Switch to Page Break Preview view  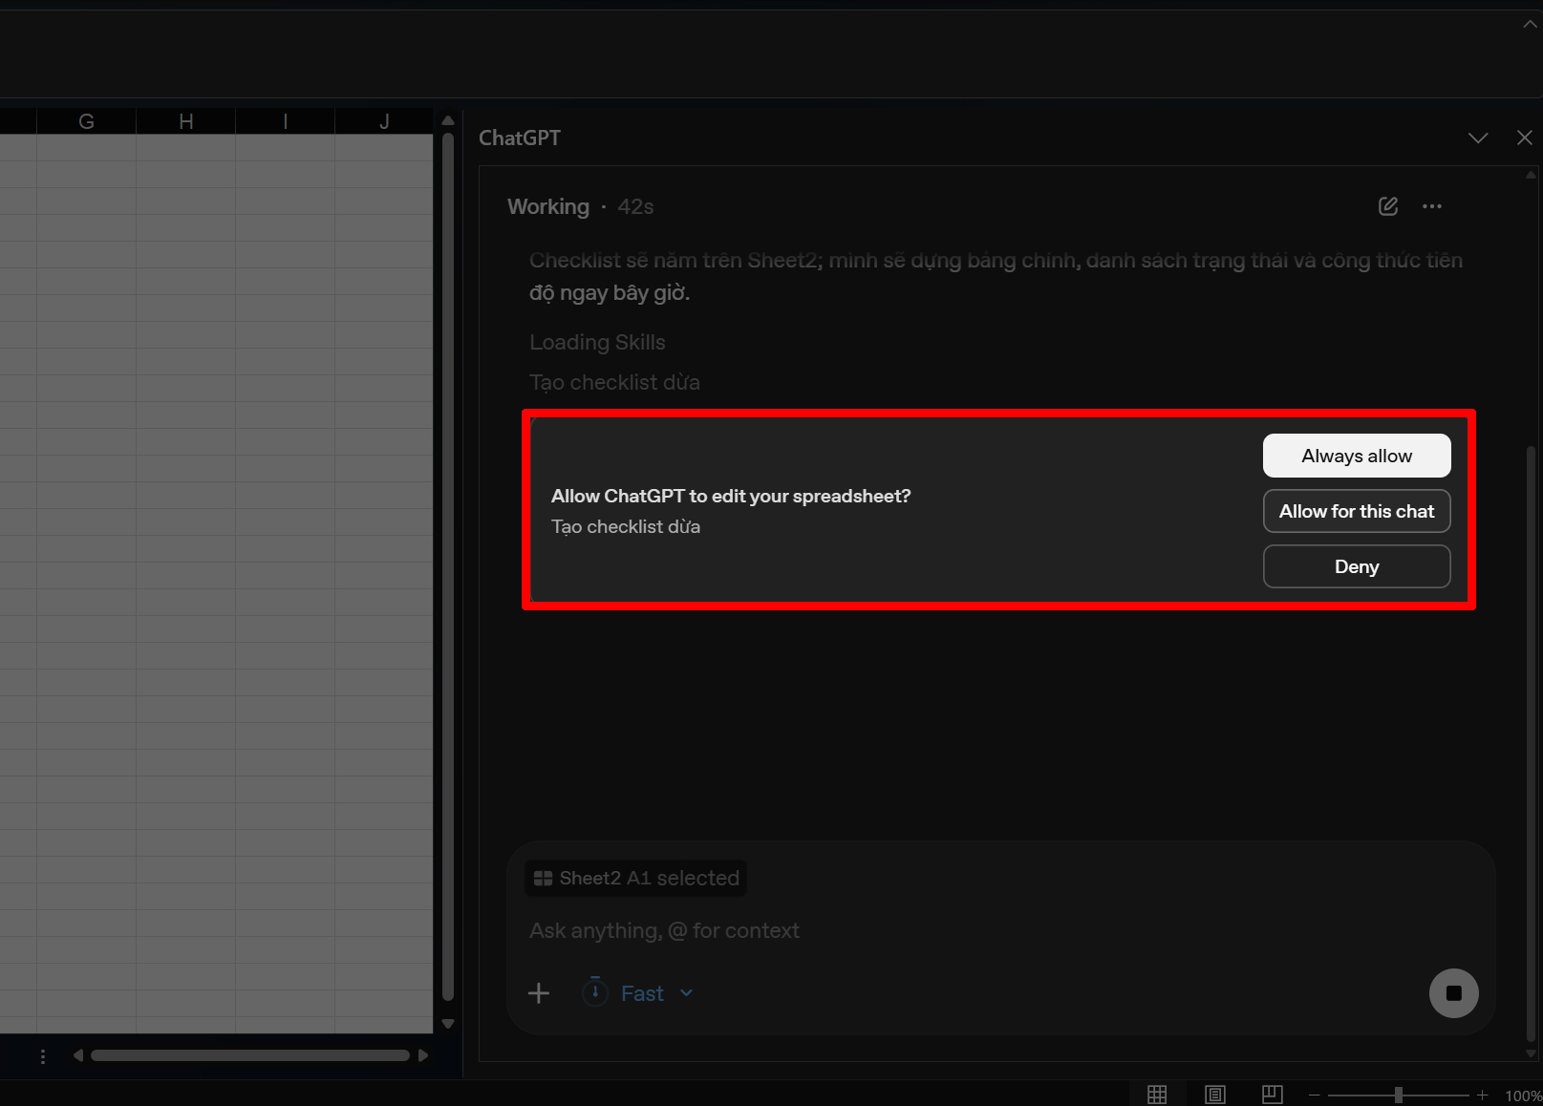pos(1273,1095)
